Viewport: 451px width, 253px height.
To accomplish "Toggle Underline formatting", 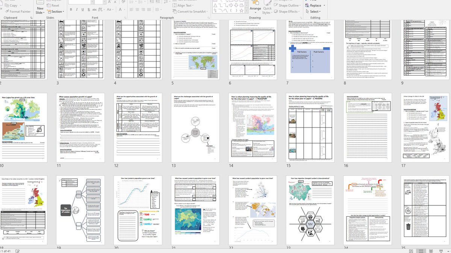I will 83,9.
